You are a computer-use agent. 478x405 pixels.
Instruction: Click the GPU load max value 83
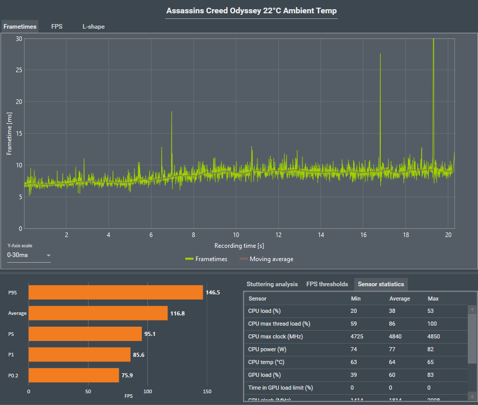[430, 375]
